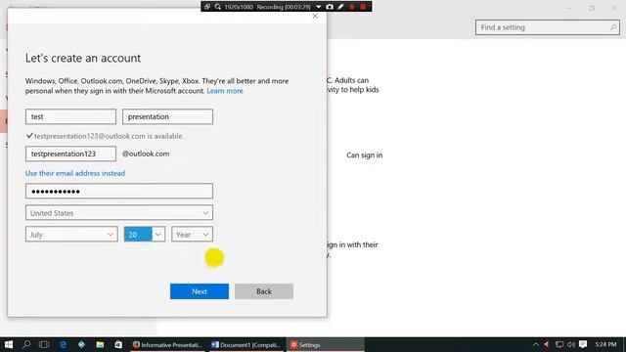Take a screenshot with recorder camera icon

pyautogui.click(x=330, y=7)
